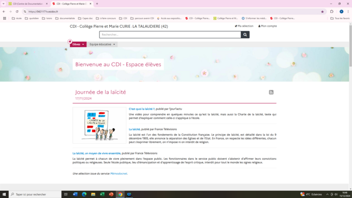Open Task View in the taskbar

coord(66,194)
